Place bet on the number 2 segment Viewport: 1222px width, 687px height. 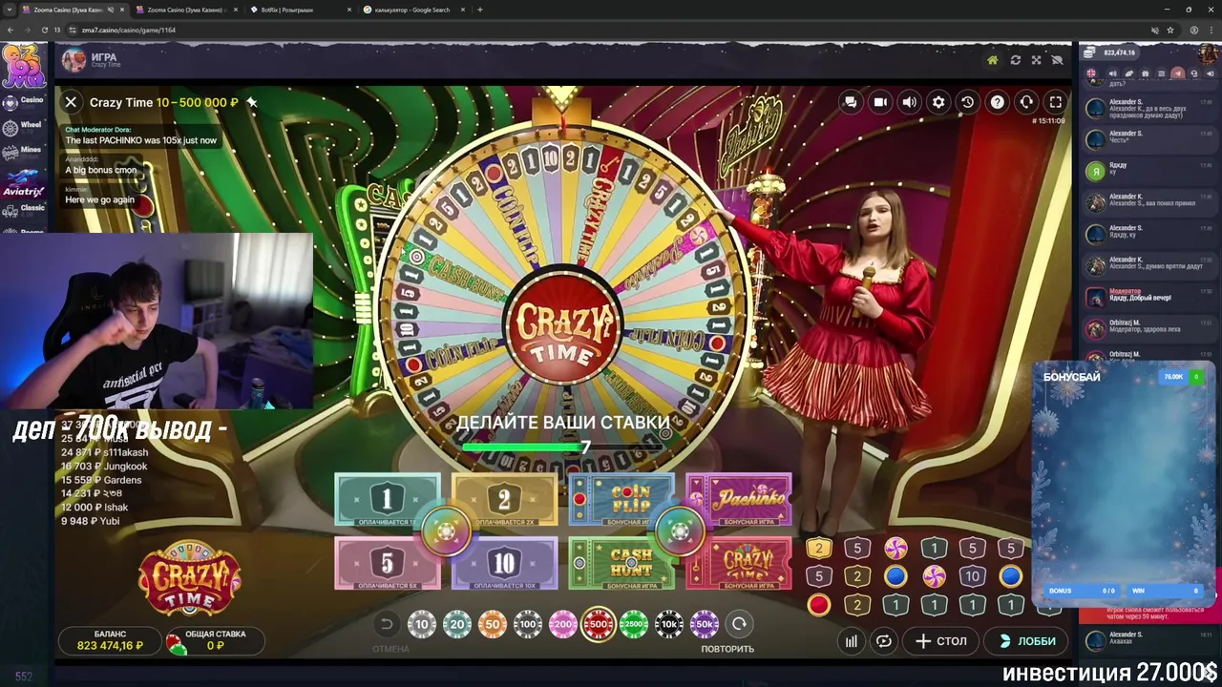[x=504, y=500]
